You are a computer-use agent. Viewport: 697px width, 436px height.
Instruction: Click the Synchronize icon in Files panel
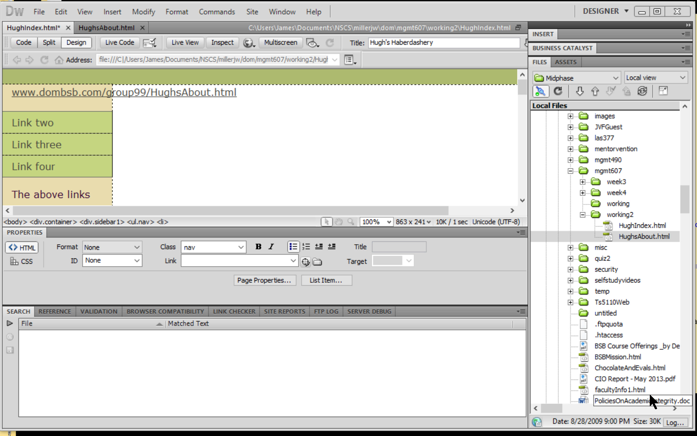point(642,91)
